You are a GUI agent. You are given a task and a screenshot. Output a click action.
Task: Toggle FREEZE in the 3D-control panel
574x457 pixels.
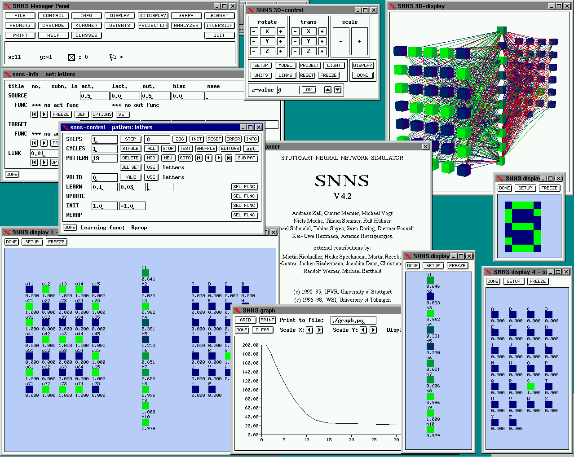[x=328, y=75]
